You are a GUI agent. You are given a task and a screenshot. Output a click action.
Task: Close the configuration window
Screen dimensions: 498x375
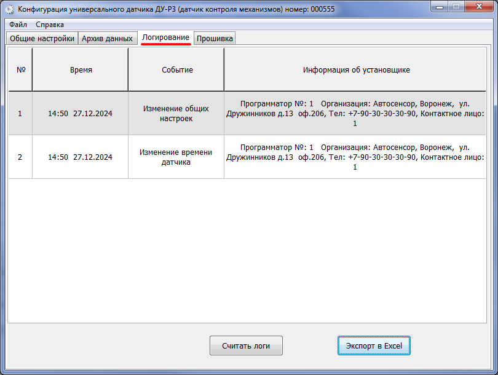(479, 7)
